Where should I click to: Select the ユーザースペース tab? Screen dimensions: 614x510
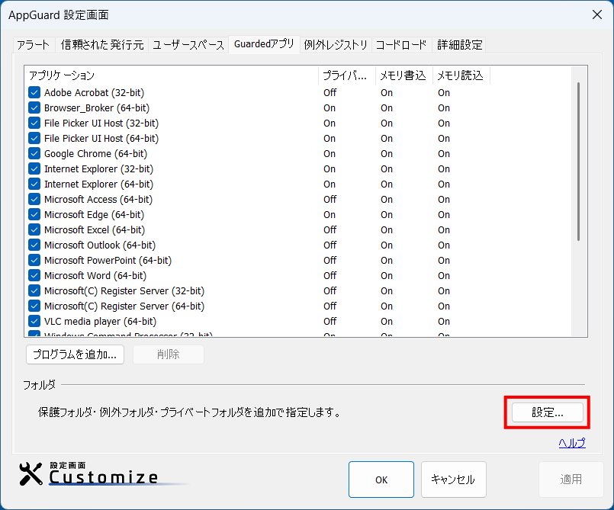click(188, 45)
